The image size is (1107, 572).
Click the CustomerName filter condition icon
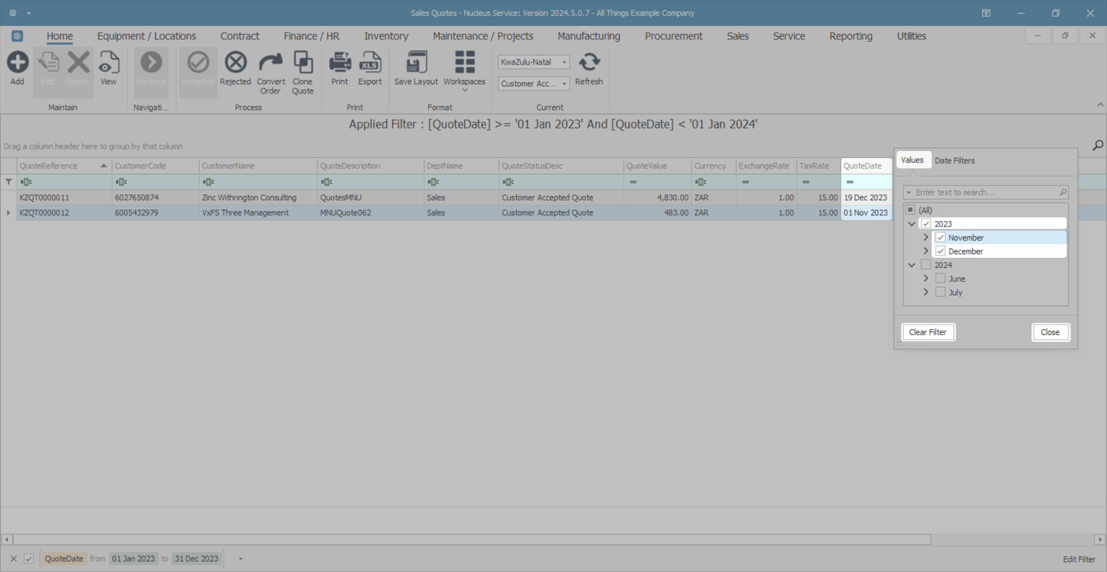pyautogui.click(x=208, y=182)
